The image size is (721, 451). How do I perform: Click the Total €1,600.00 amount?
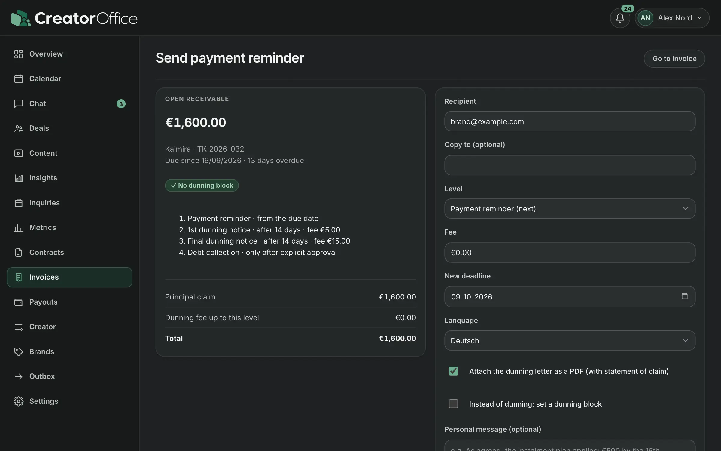[397, 338]
